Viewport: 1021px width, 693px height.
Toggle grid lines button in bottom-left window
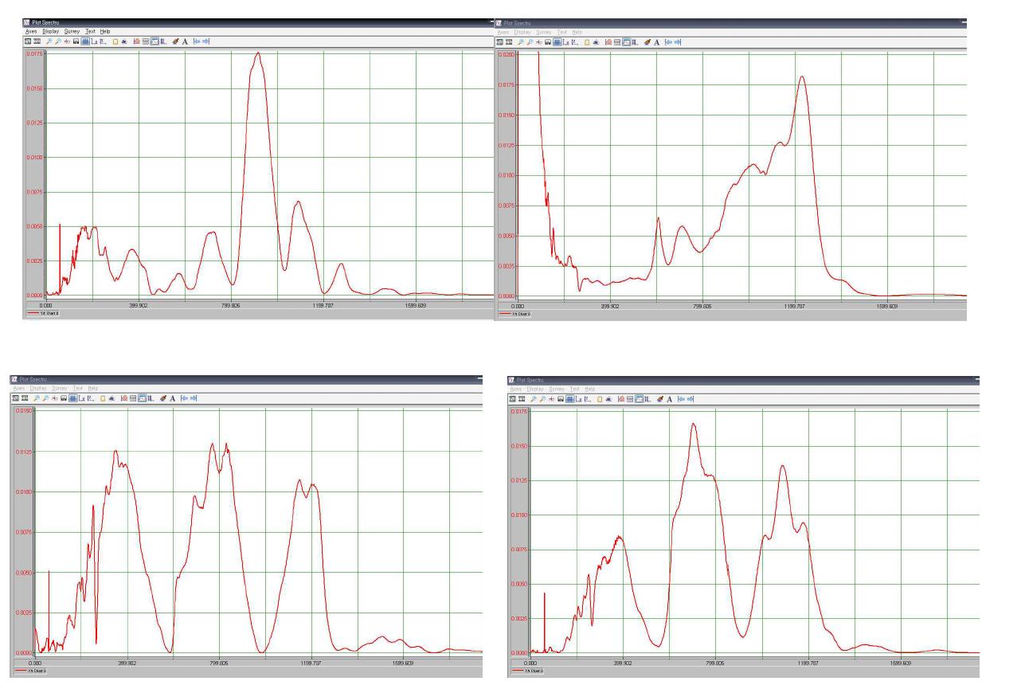coord(73,398)
